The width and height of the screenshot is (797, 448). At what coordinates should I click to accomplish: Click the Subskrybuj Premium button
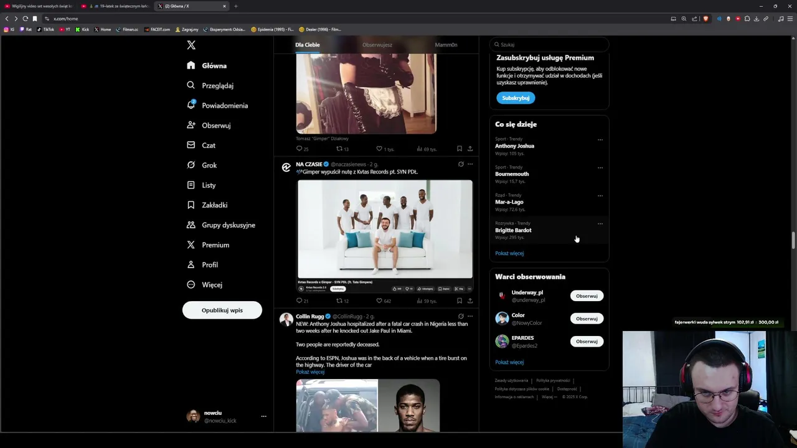point(516,98)
